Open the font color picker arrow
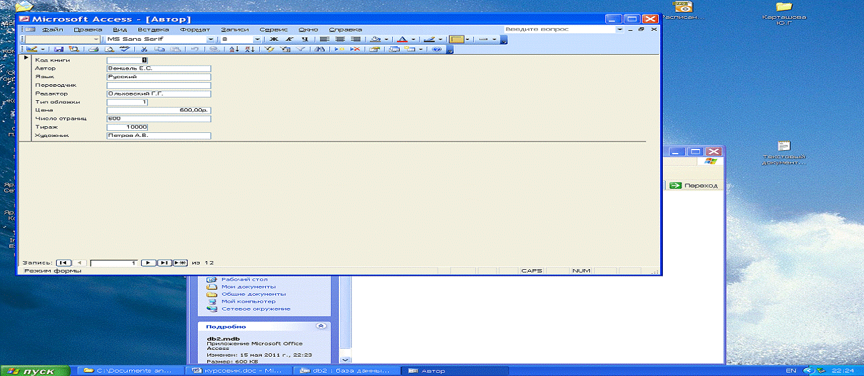The height and width of the screenshot is (376, 864). [x=414, y=39]
